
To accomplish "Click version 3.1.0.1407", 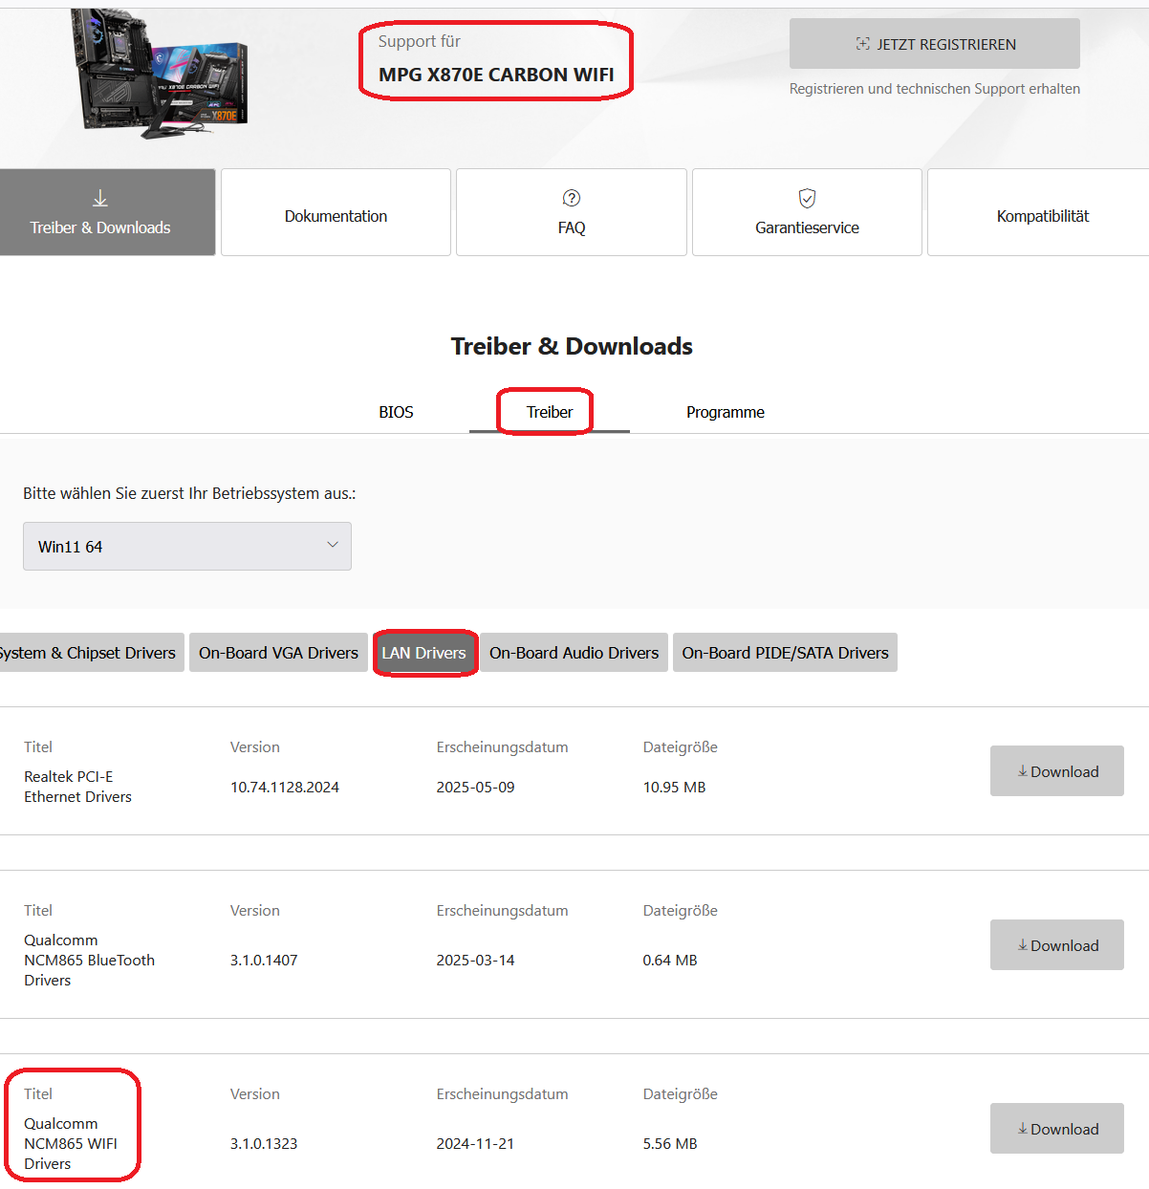I will point(264,961).
